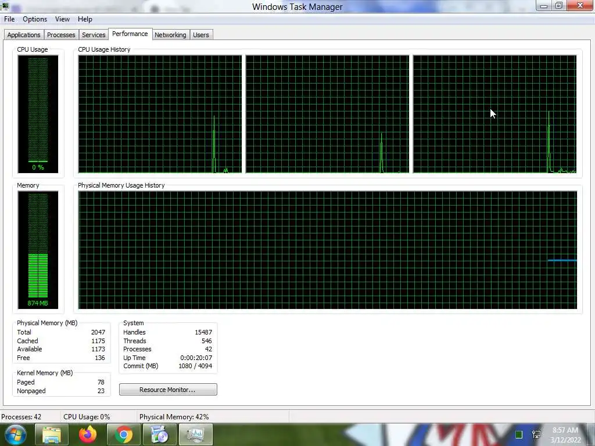Click the Available memory value 1173
The width and height of the screenshot is (595, 446).
[98, 349]
